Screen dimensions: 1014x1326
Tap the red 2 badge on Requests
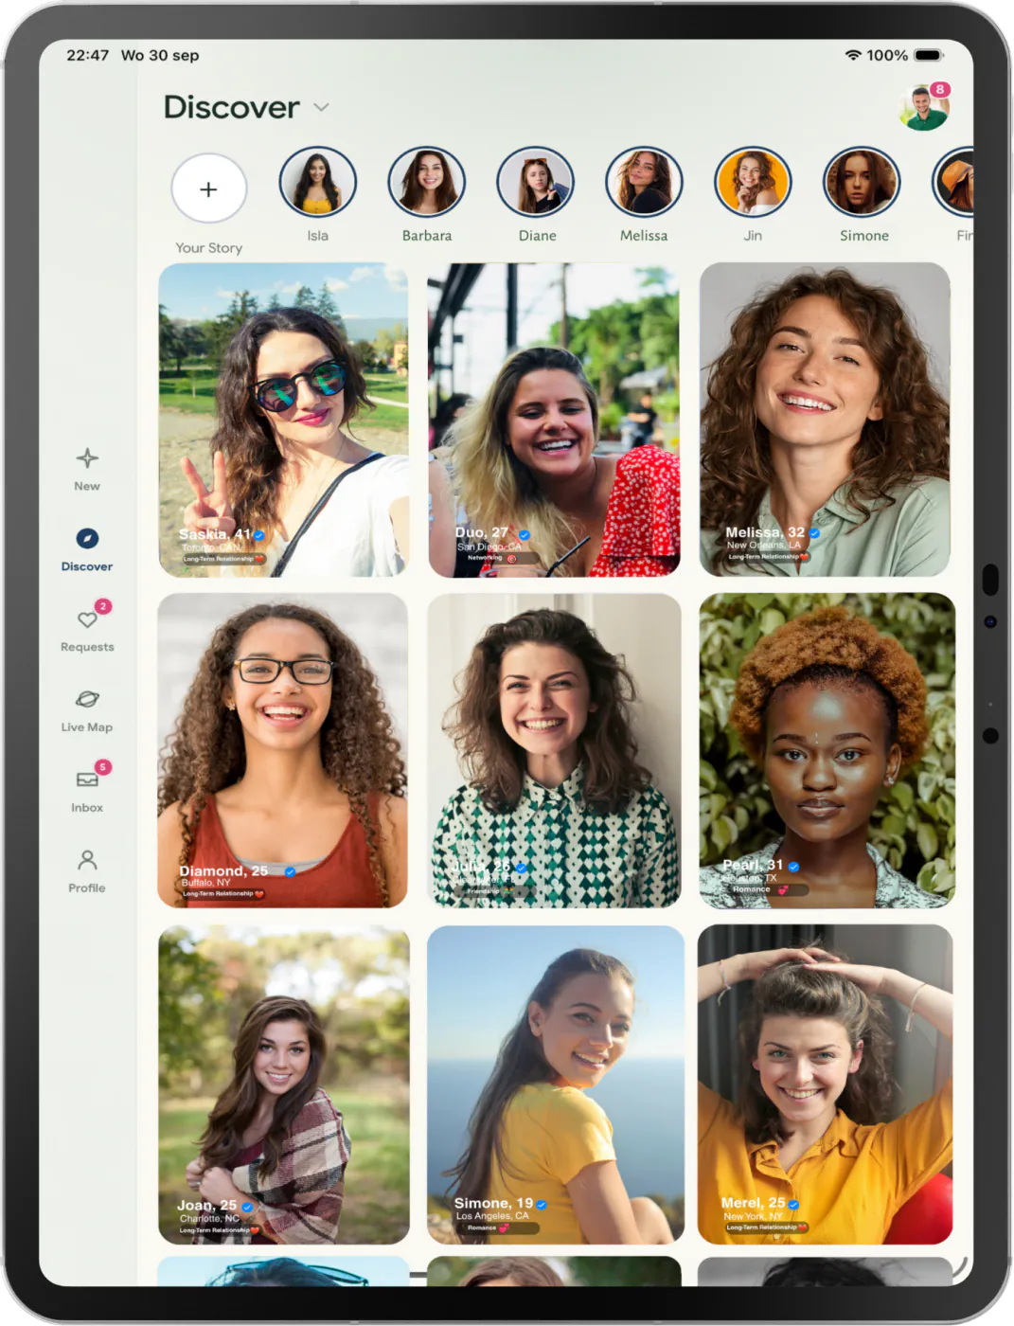103,606
